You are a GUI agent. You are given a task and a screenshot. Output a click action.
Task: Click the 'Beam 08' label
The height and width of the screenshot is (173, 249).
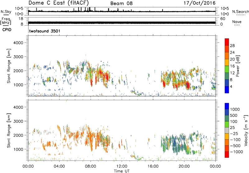(121, 3)
